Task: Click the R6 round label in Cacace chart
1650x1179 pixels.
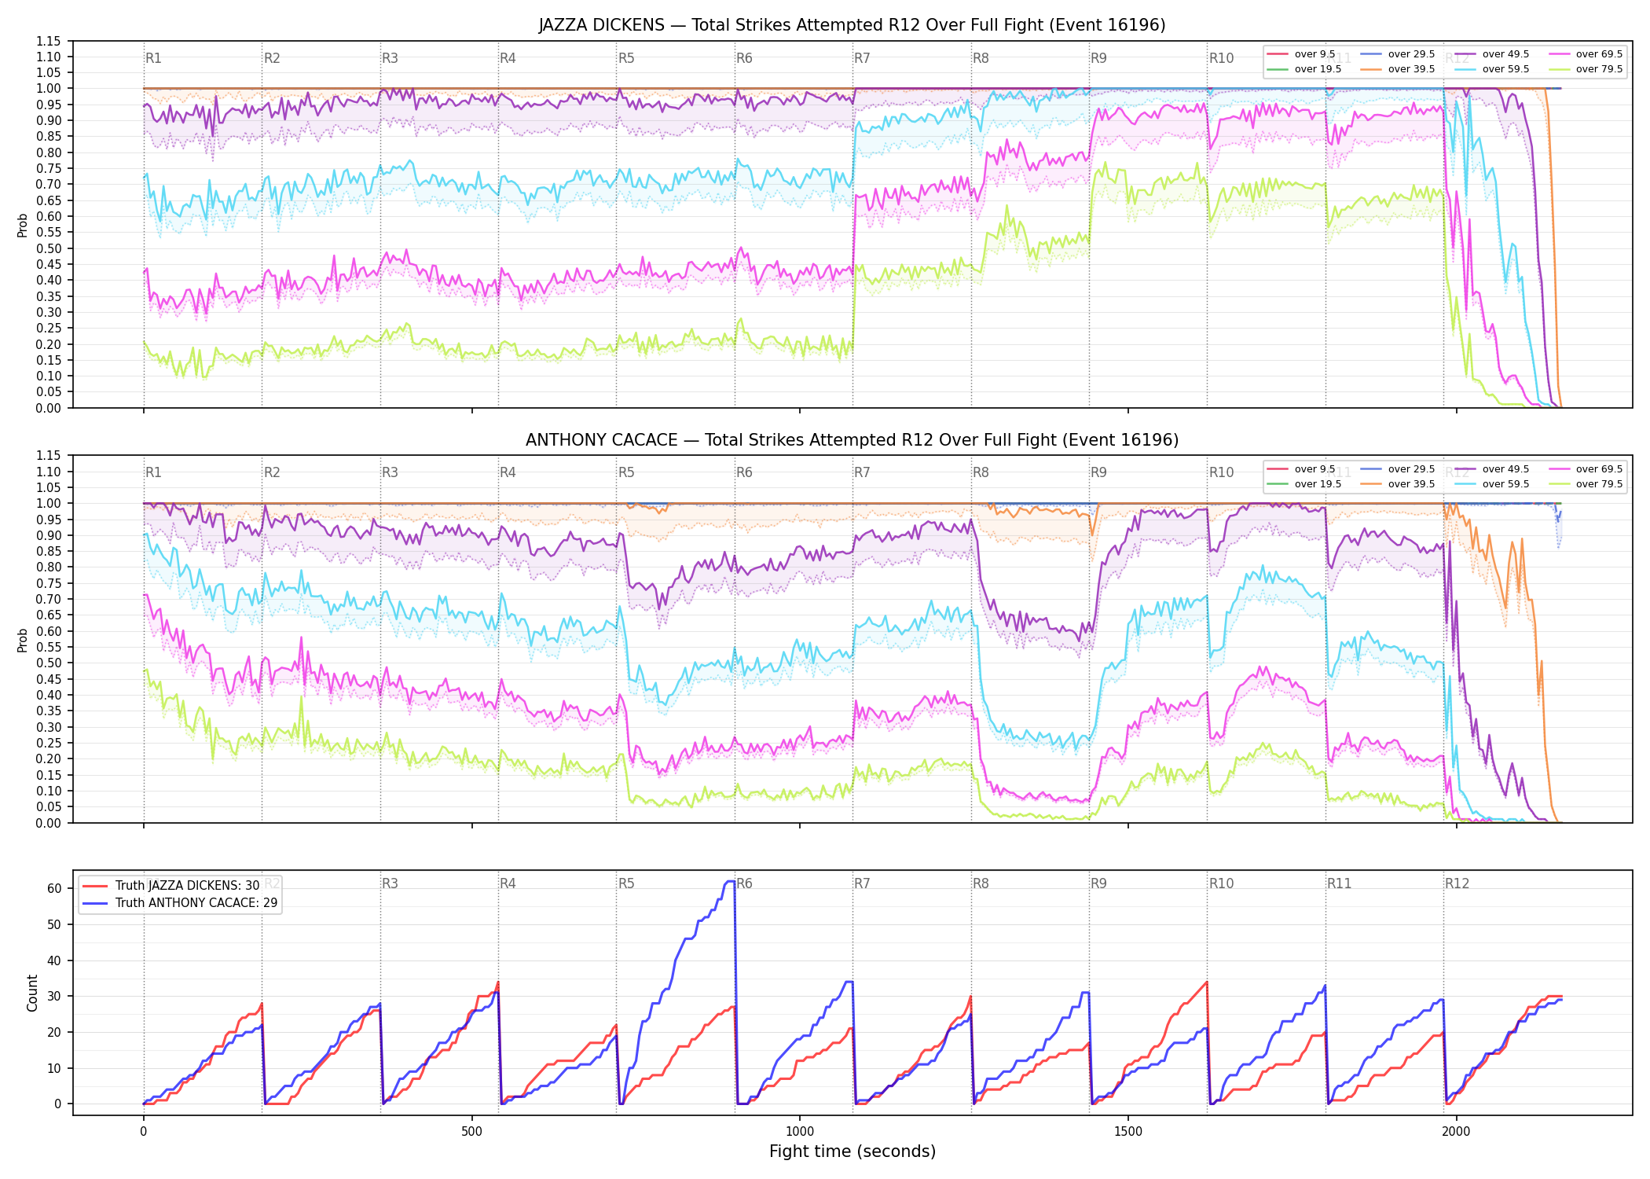Action: (744, 472)
